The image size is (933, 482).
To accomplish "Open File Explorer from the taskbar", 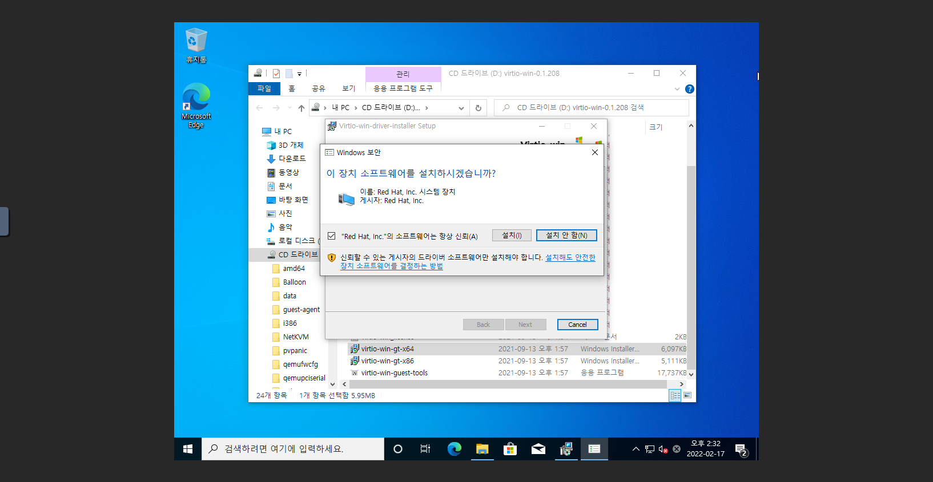I will click(x=482, y=449).
